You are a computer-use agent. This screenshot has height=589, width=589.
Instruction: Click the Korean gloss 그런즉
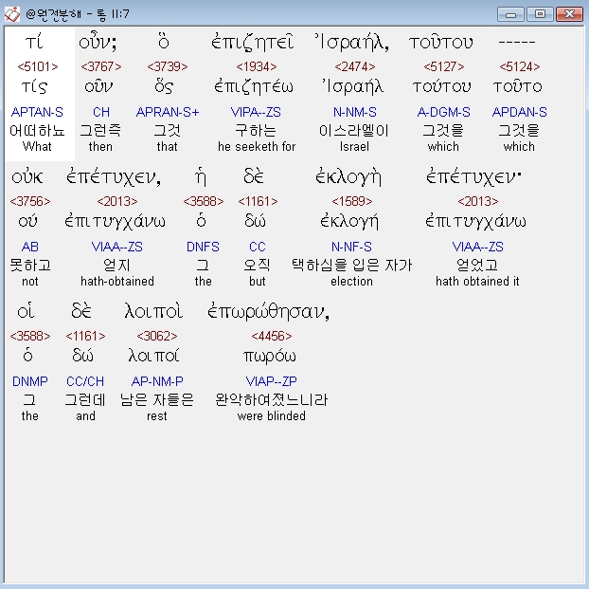coord(100,131)
